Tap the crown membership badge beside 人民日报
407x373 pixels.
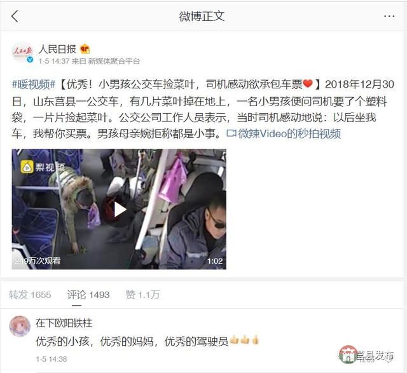click(85, 49)
